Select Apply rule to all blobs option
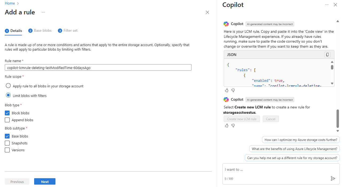The image size is (344, 187). pos(8,86)
